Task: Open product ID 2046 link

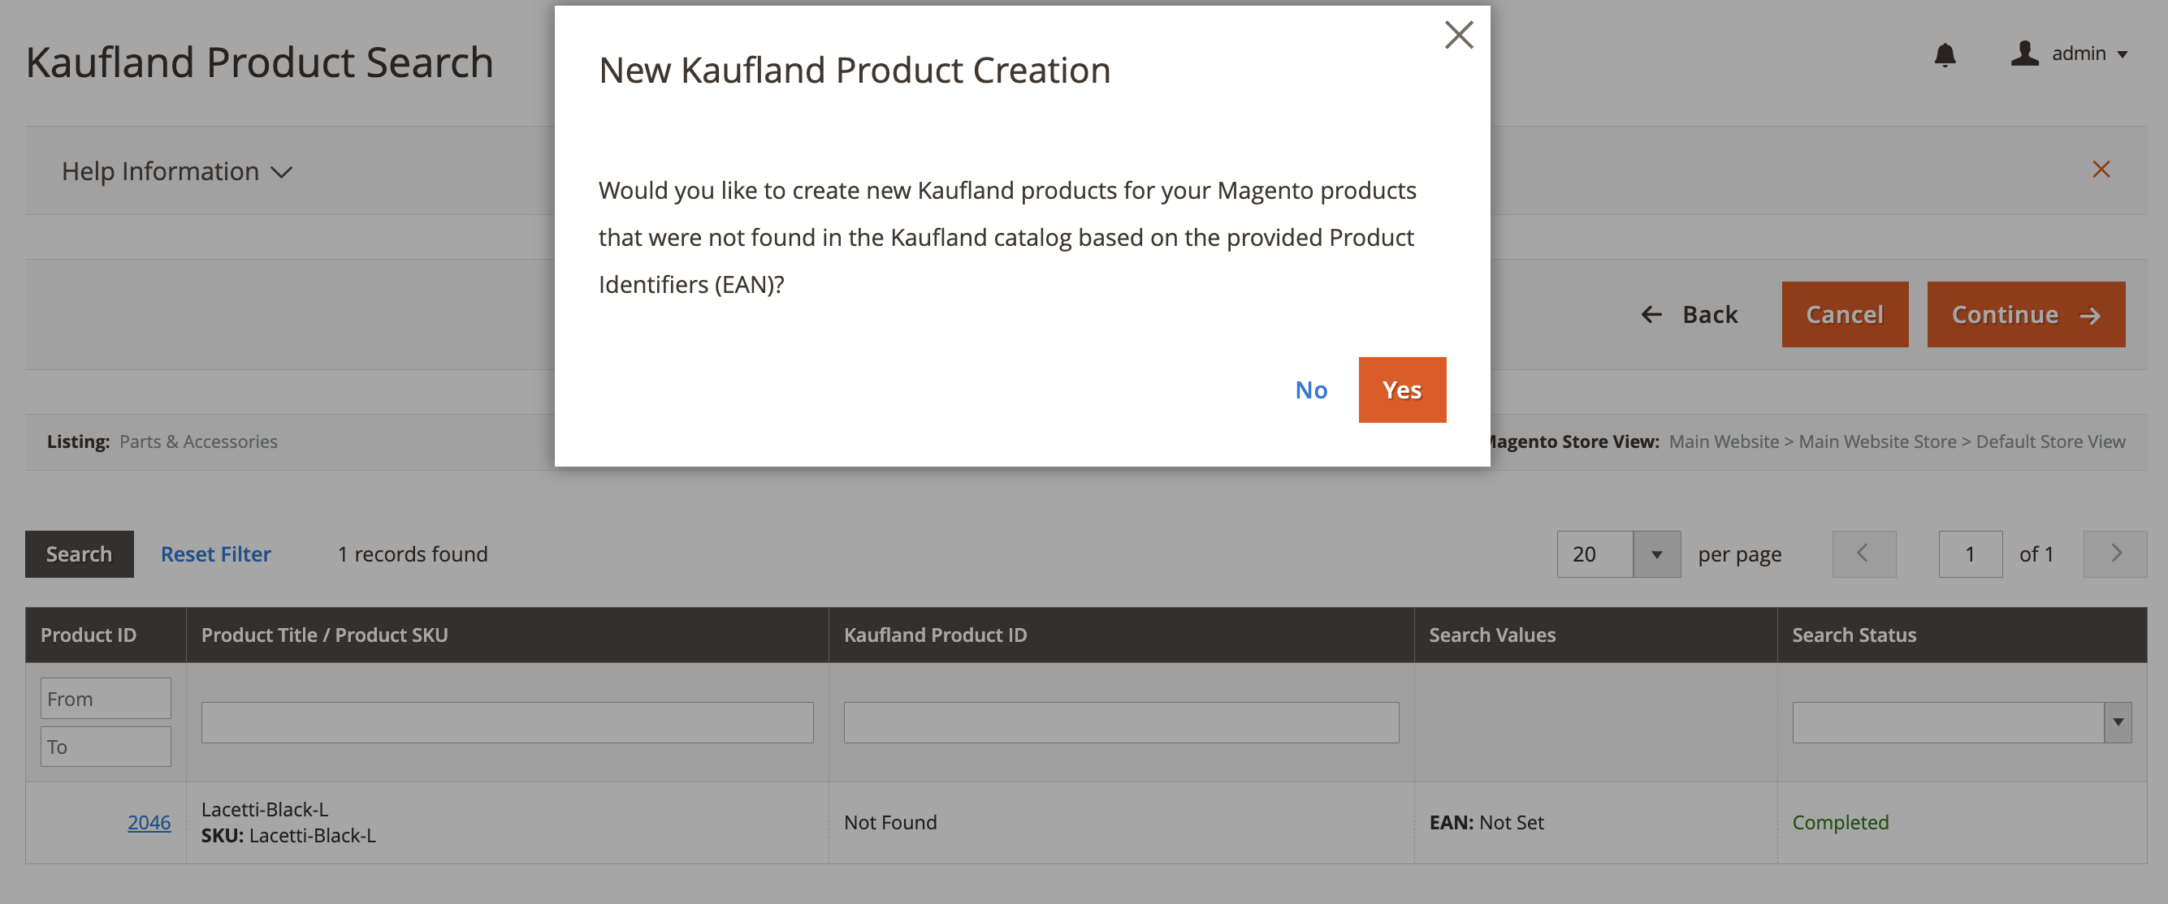Action: (x=149, y=822)
